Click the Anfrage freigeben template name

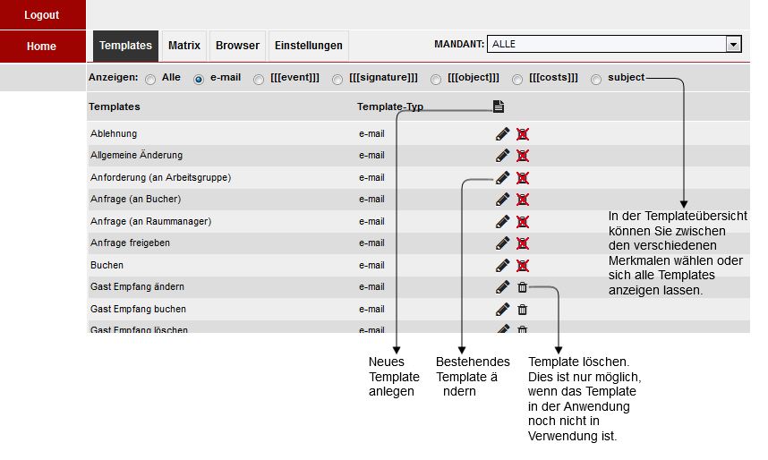(131, 243)
